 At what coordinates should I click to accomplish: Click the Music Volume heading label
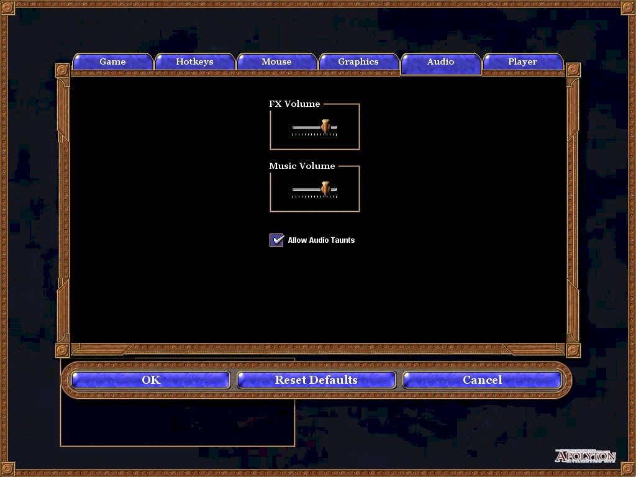click(302, 166)
